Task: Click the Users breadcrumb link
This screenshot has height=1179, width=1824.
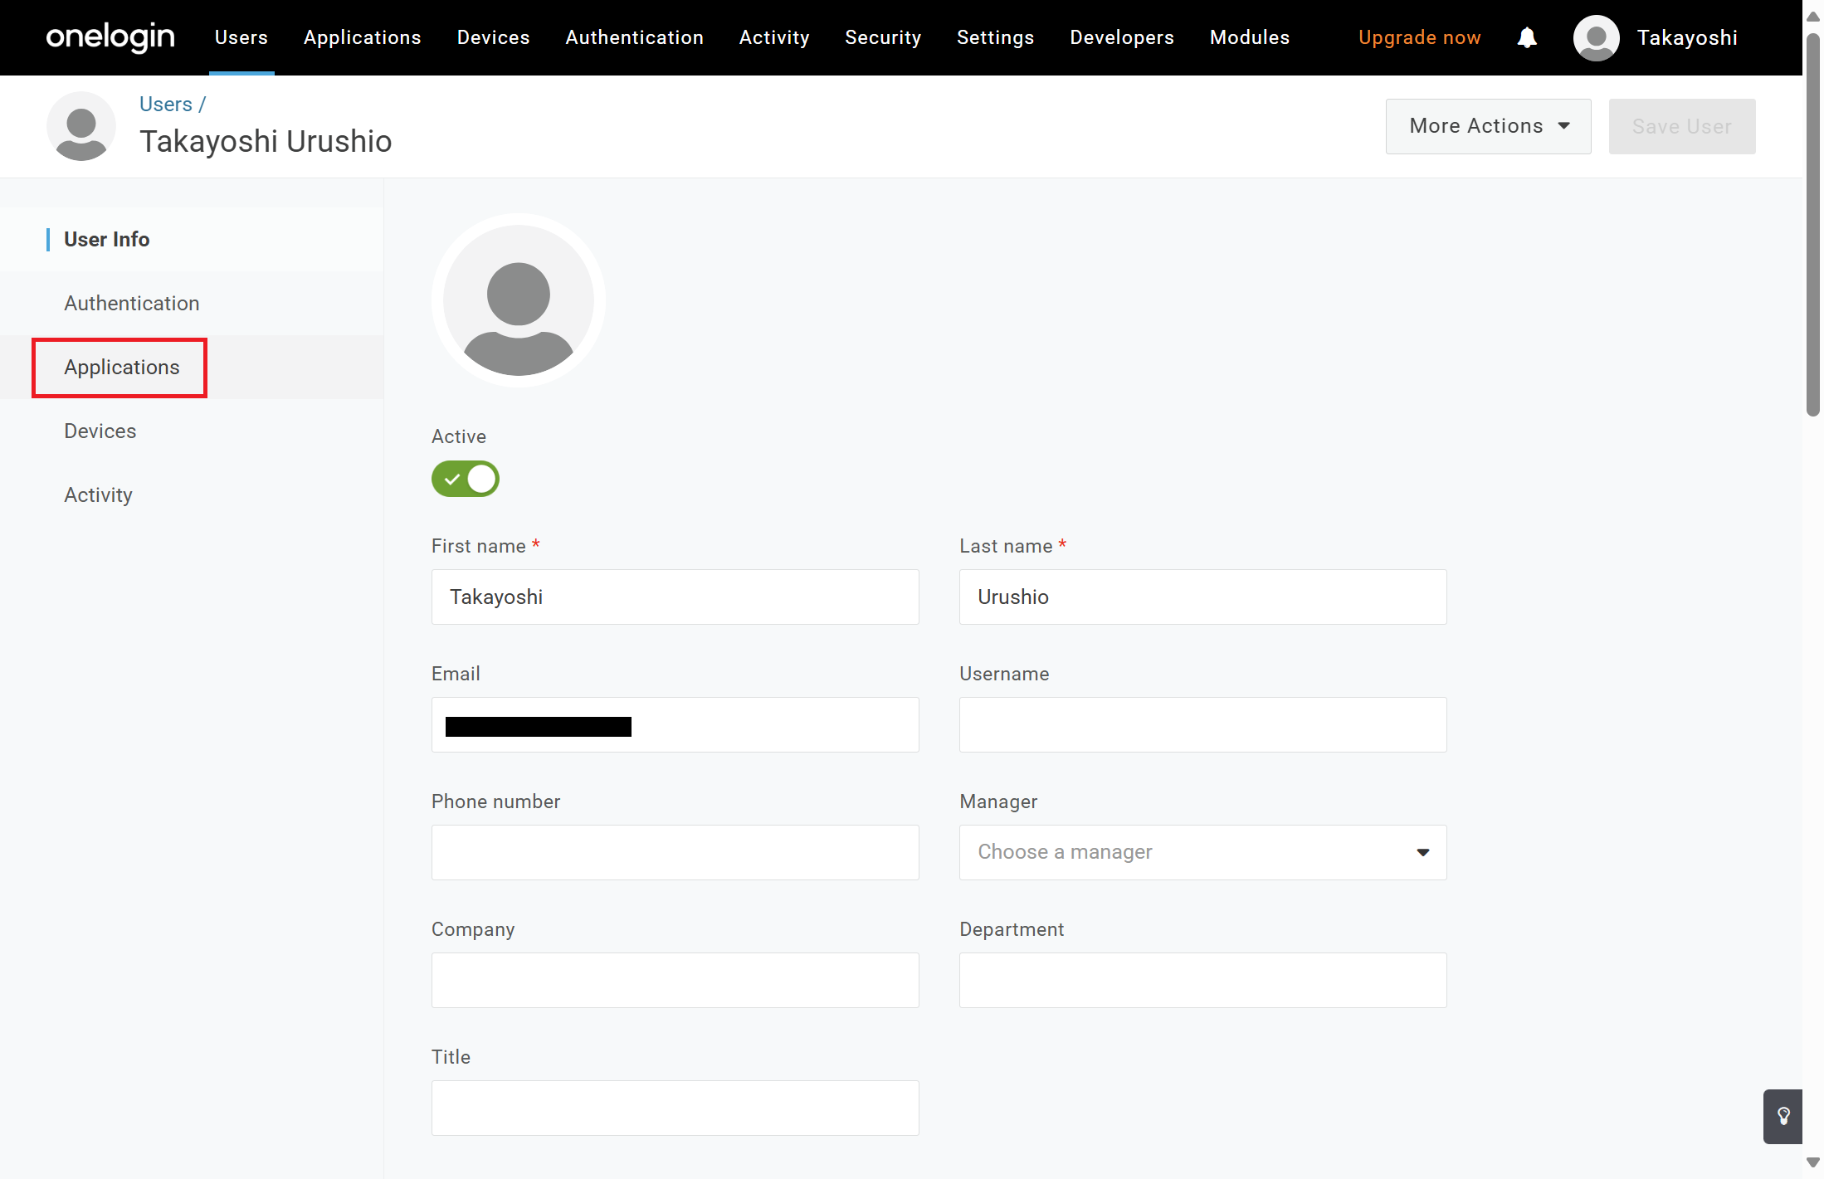Action: [x=165, y=104]
